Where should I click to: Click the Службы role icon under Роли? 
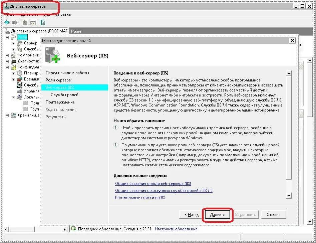(x=20, y=49)
